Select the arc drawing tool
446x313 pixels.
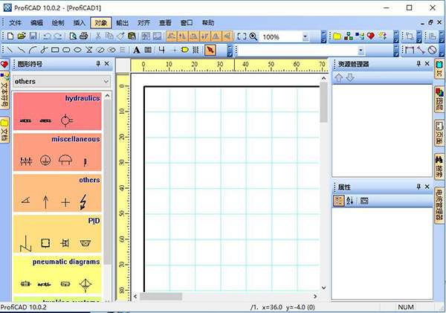(x=33, y=50)
